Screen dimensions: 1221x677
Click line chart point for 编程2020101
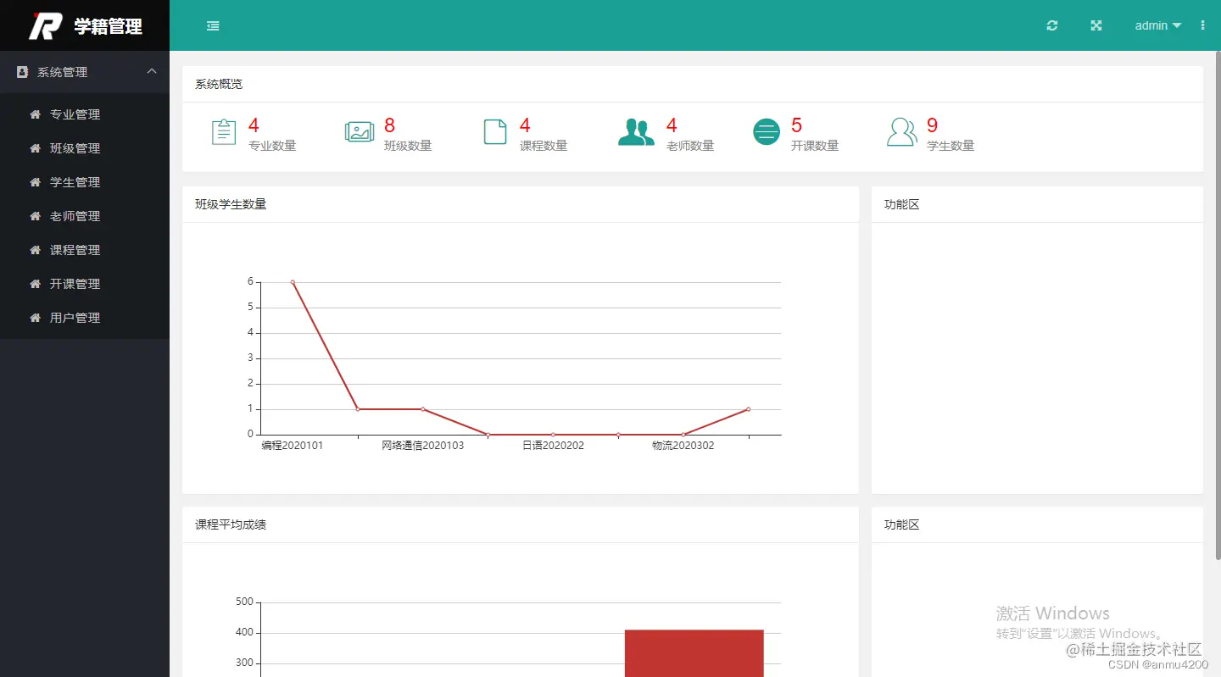coord(293,282)
